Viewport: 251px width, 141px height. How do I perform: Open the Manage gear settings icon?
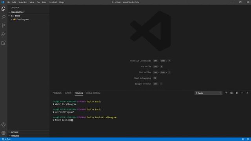[4, 133]
